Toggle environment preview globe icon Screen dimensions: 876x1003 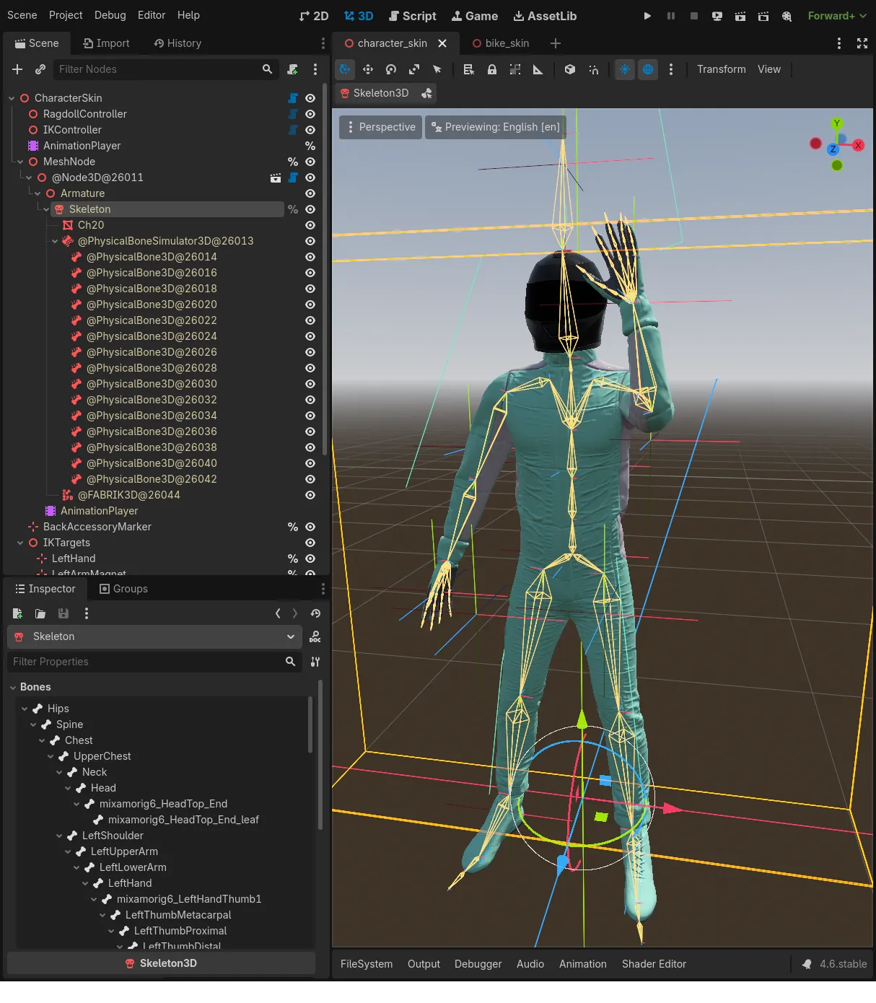tap(648, 69)
